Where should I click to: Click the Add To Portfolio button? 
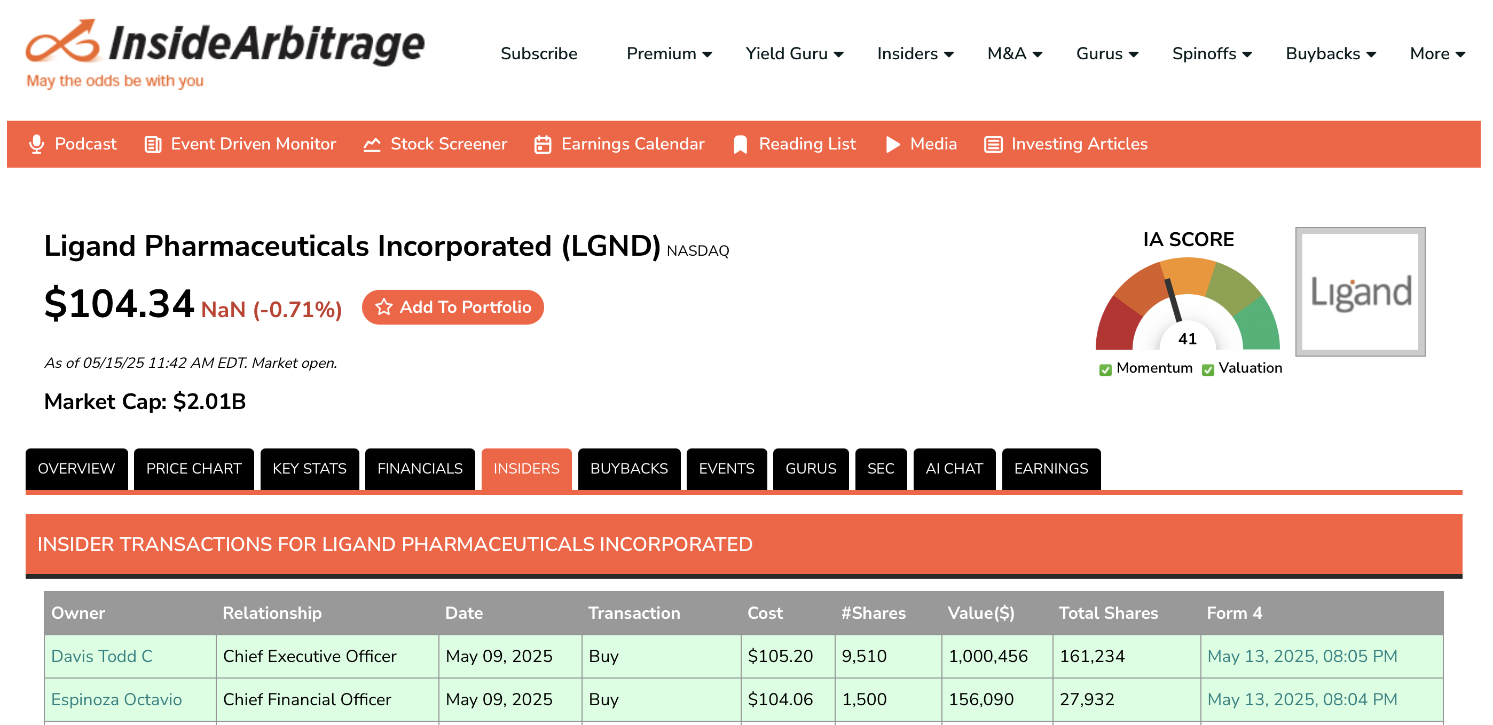click(x=453, y=307)
